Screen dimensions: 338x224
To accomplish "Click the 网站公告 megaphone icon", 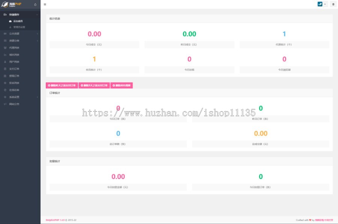I will pos(5,104).
